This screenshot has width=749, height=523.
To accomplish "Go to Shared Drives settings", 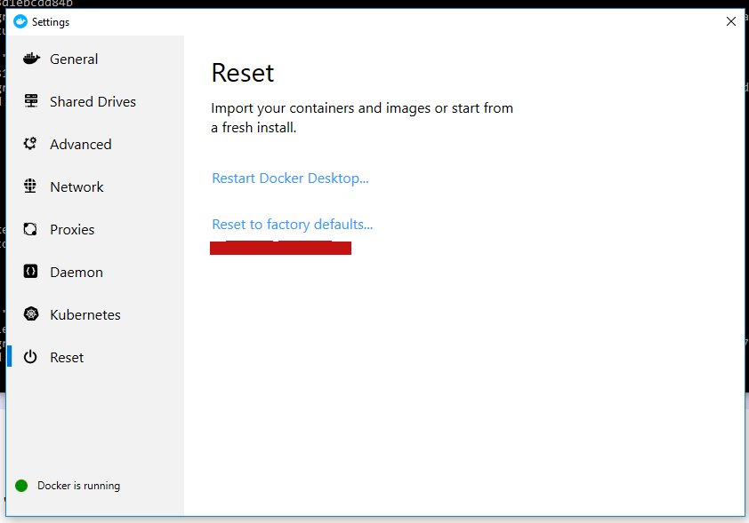I will click(93, 101).
